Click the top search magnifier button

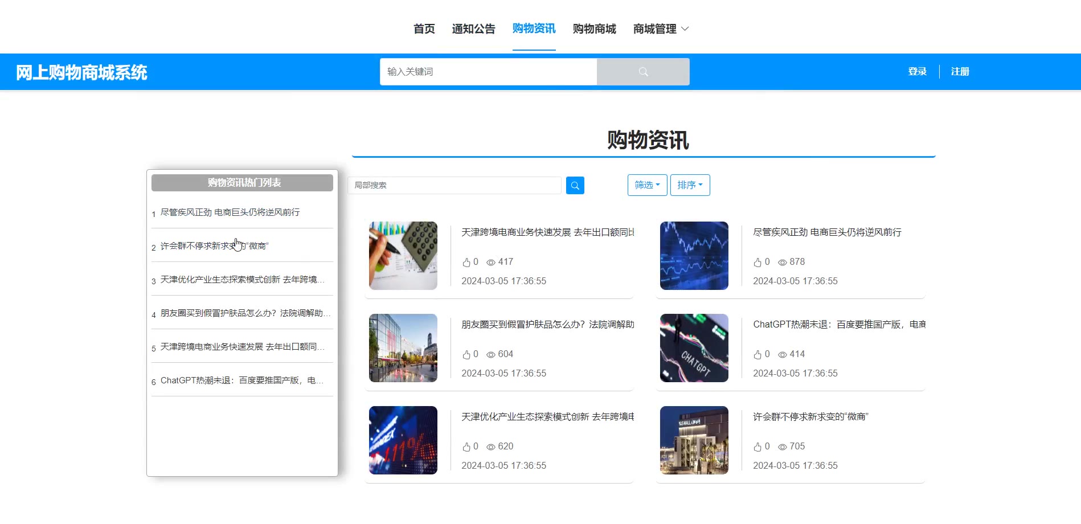coord(643,72)
